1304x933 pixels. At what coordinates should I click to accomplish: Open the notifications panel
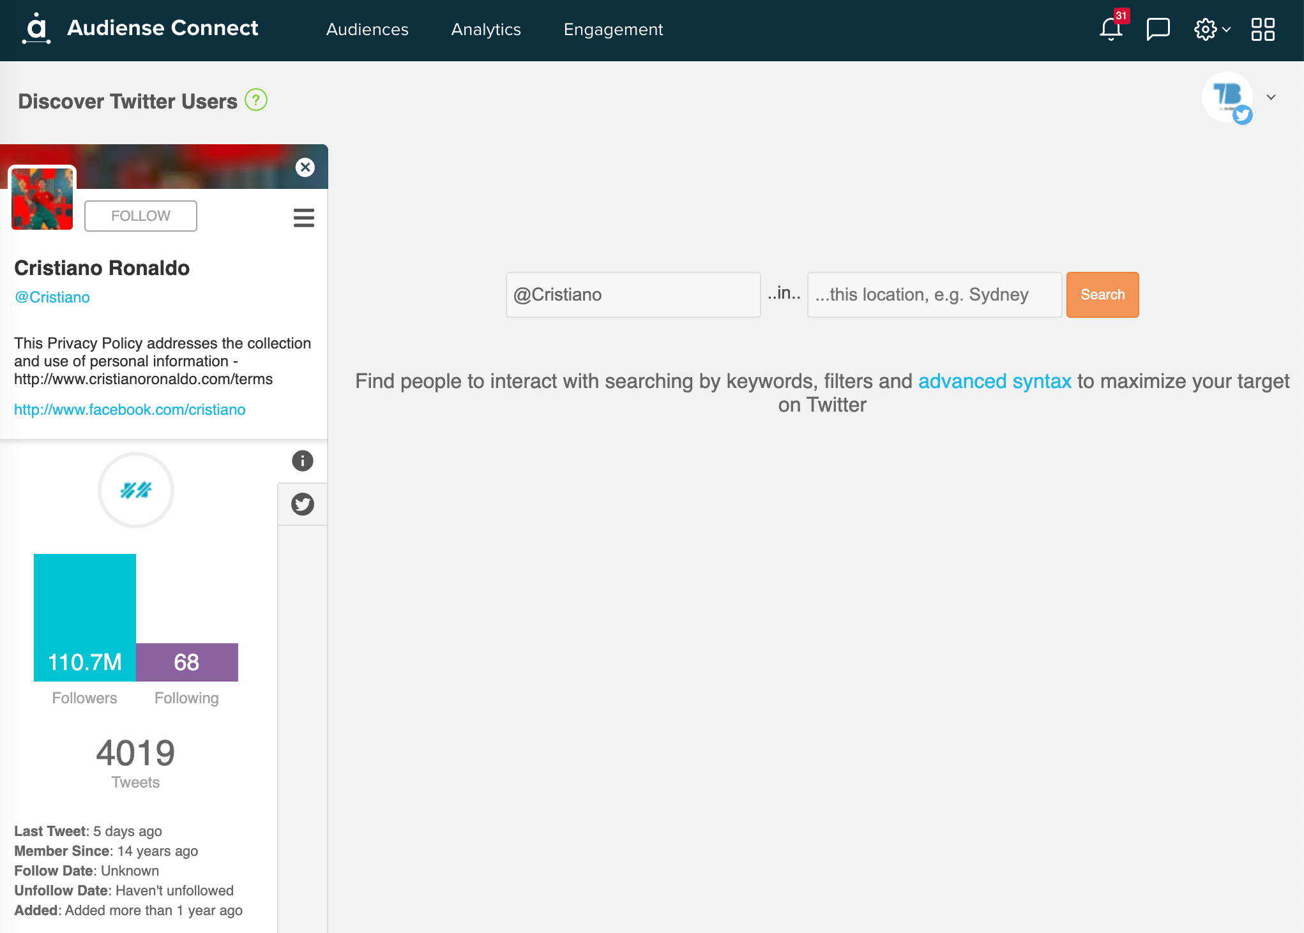pos(1111,29)
